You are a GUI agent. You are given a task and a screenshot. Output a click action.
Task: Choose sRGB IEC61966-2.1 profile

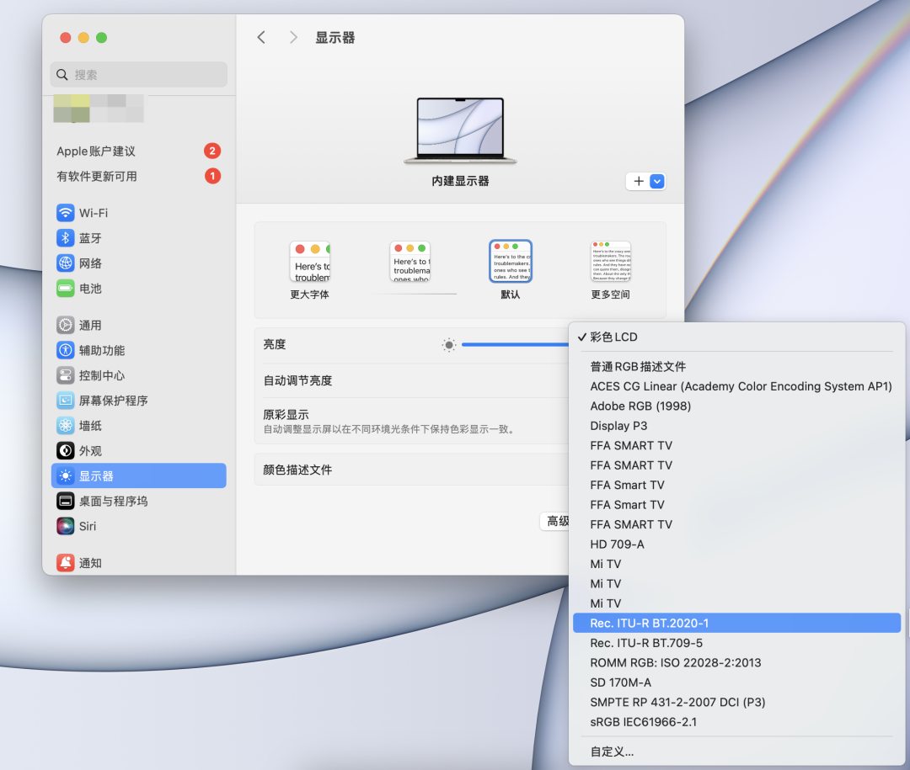pos(736,721)
